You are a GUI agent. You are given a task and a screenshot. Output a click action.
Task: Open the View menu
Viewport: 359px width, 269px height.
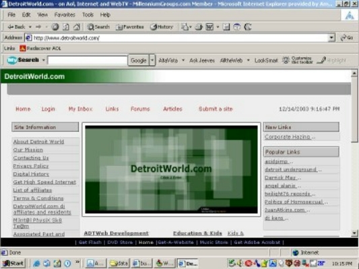(42, 15)
